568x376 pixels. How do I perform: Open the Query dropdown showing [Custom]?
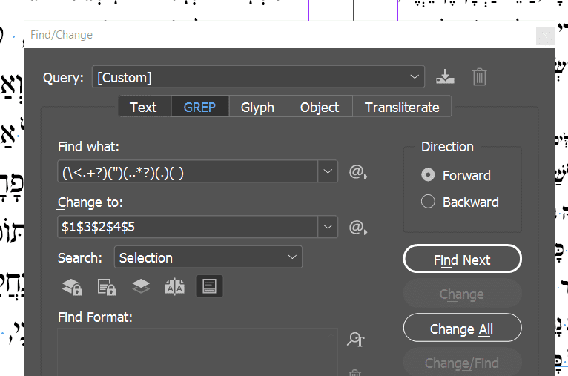point(258,77)
